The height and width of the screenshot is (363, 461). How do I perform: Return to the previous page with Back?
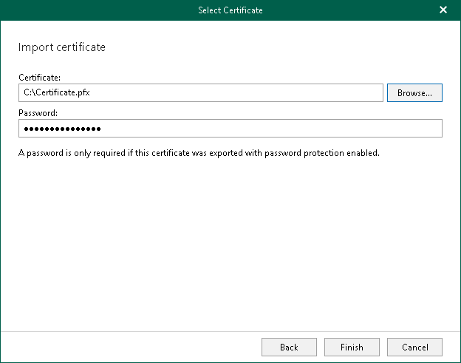coord(289,347)
